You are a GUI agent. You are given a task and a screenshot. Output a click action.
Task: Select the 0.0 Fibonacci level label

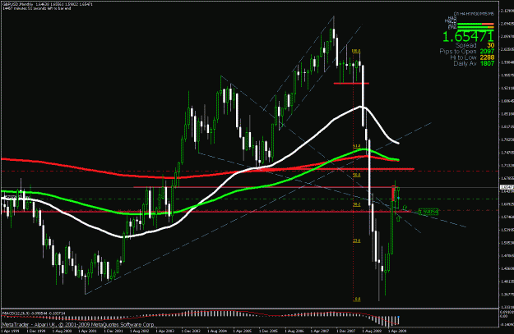357,299
